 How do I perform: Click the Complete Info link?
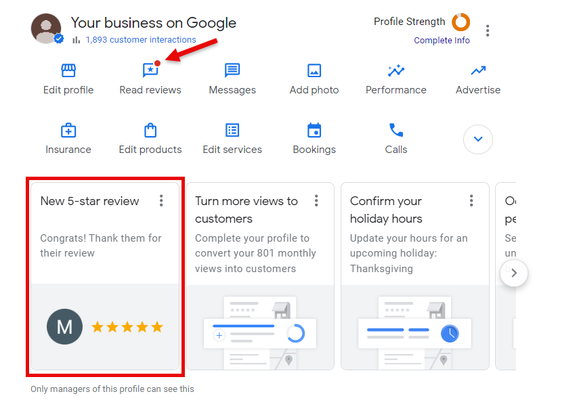(442, 40)
